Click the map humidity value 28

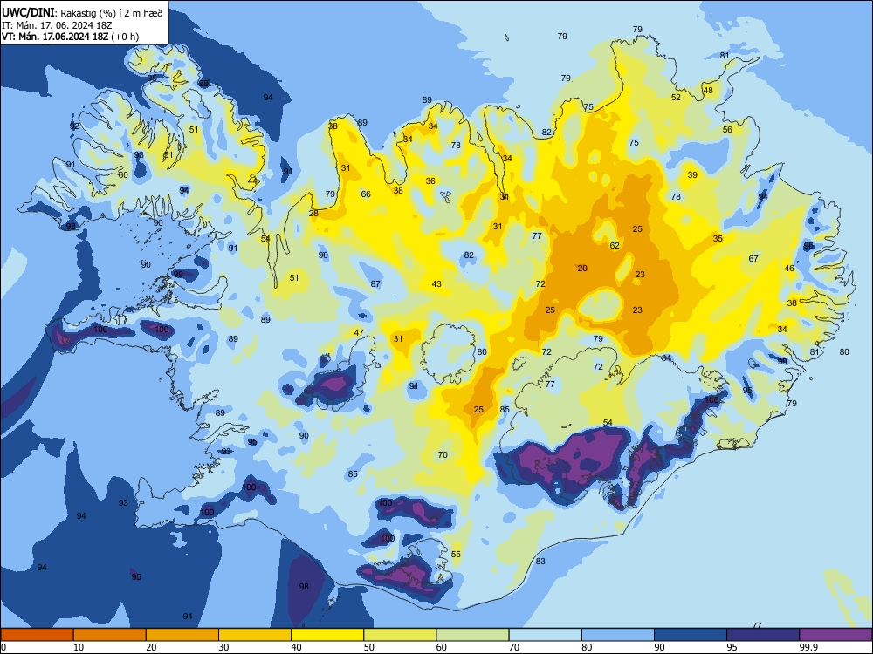pos(313,213)
